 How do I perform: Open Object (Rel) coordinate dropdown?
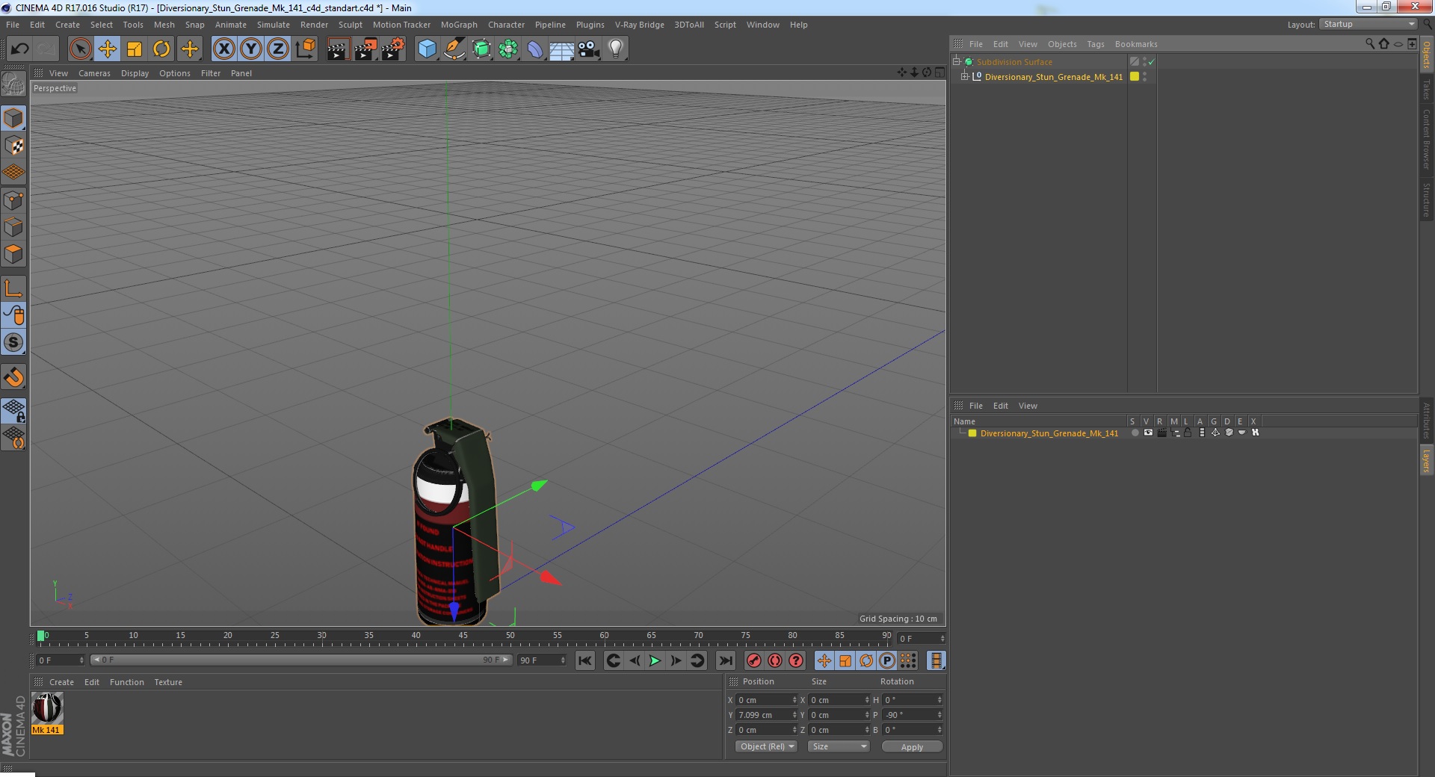766,746
